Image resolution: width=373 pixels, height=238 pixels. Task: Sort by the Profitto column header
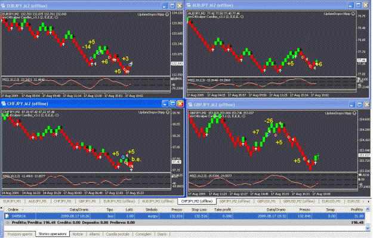(350, 209)
